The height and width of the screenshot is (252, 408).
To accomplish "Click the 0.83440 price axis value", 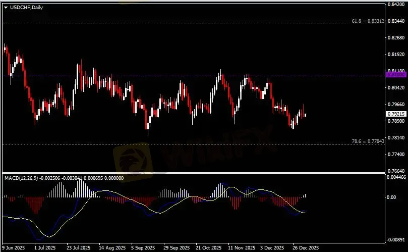I will click(396, 21).
